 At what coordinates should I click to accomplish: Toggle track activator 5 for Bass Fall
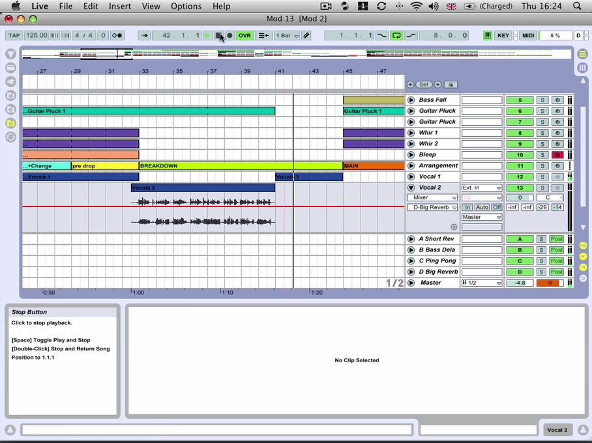point(520,100)
